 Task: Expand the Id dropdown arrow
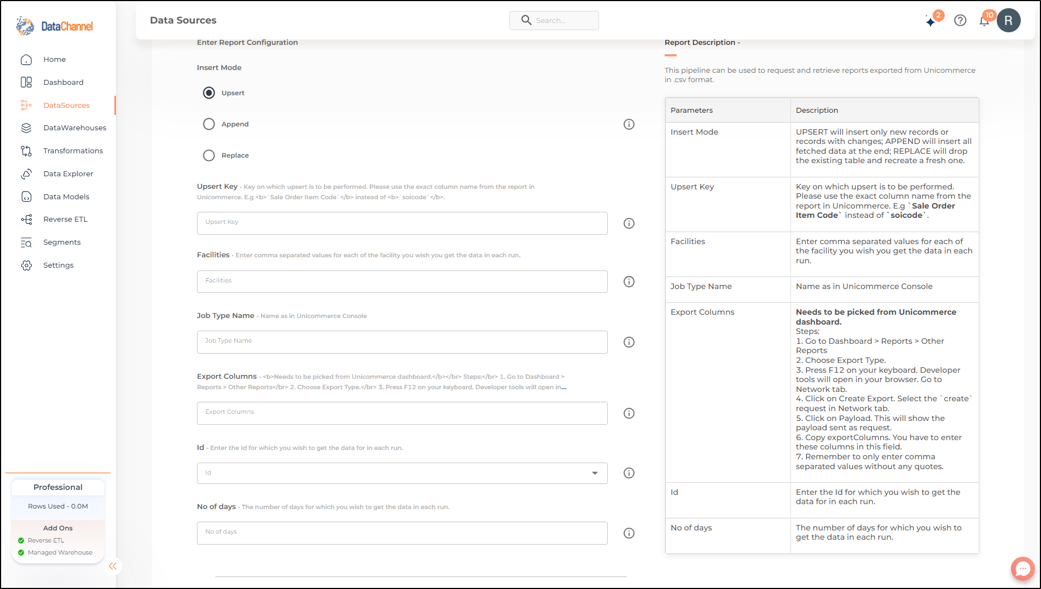tap(595, 473)
